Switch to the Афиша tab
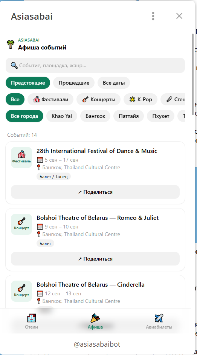Image resolution: width=197 pixels, height=355 pixels. coord(95,321)
